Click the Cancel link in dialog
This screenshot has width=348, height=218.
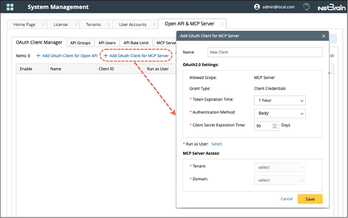click(287, 199)
